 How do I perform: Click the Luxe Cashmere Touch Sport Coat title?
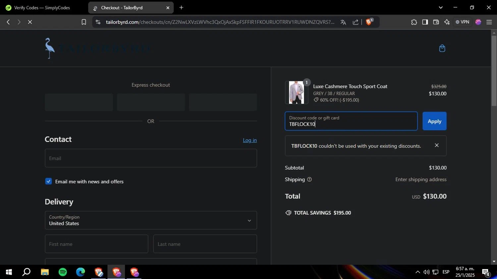(350, 86)
